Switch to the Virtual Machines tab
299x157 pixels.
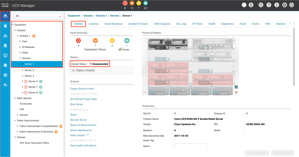[113, 24]
